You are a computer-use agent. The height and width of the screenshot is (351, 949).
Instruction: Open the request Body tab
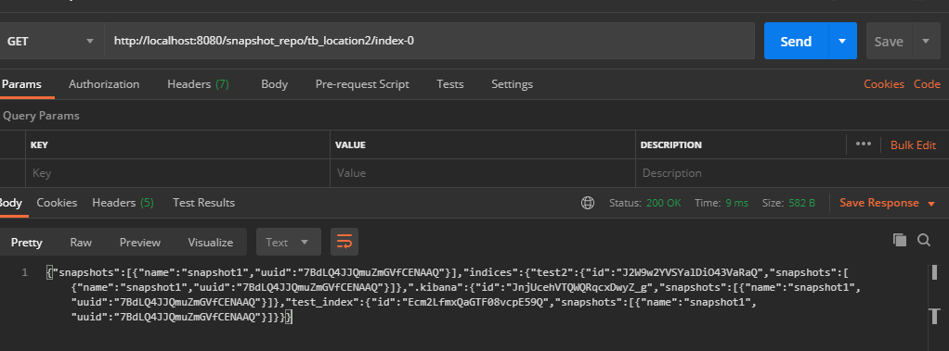pos(274,84)
